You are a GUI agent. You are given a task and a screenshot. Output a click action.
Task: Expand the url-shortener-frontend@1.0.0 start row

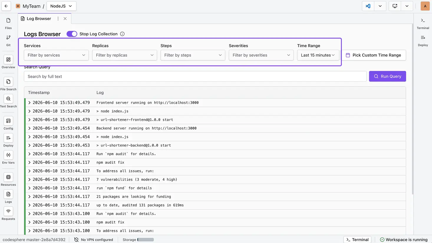click(x=29, y=120)
